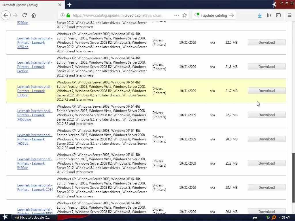Image resolution: width=295 pixels, height=221 pixels.
Task: Click the n/a version in X652de row
Action: coord(212,139)
